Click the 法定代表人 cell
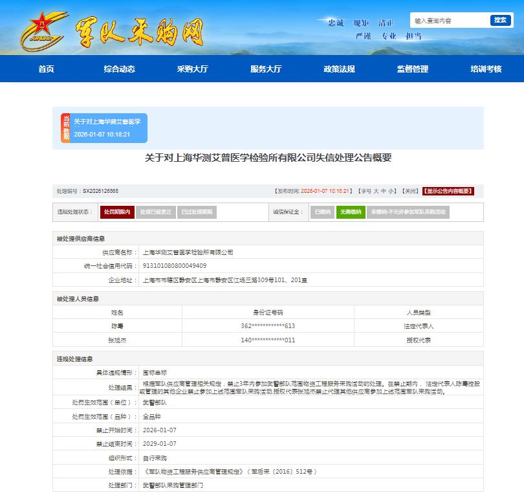Screen dimensions: 524x497 [419, 326]
